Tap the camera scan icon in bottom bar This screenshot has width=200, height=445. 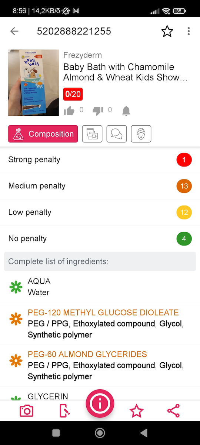pos(26,411)
